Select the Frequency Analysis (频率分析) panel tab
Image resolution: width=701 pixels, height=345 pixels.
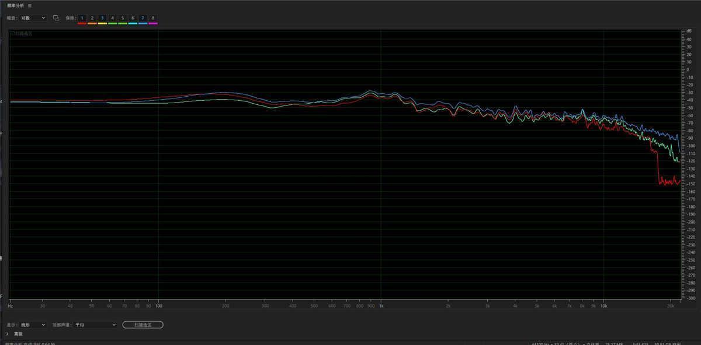(x=16, y=5)
